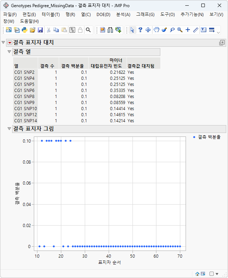
Task: Select the Arrow cursor tool
Action: 132,30
